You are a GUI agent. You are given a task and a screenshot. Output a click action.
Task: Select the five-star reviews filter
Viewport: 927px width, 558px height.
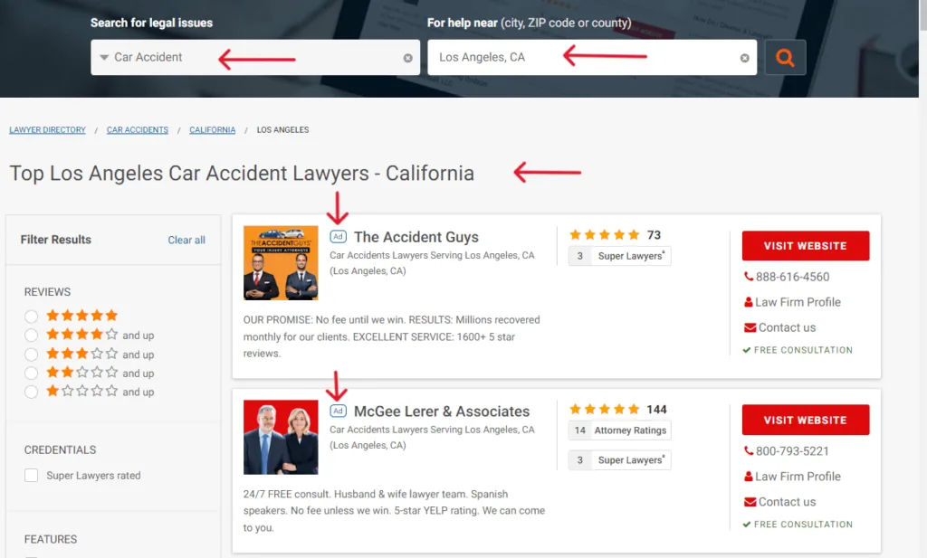32,316
